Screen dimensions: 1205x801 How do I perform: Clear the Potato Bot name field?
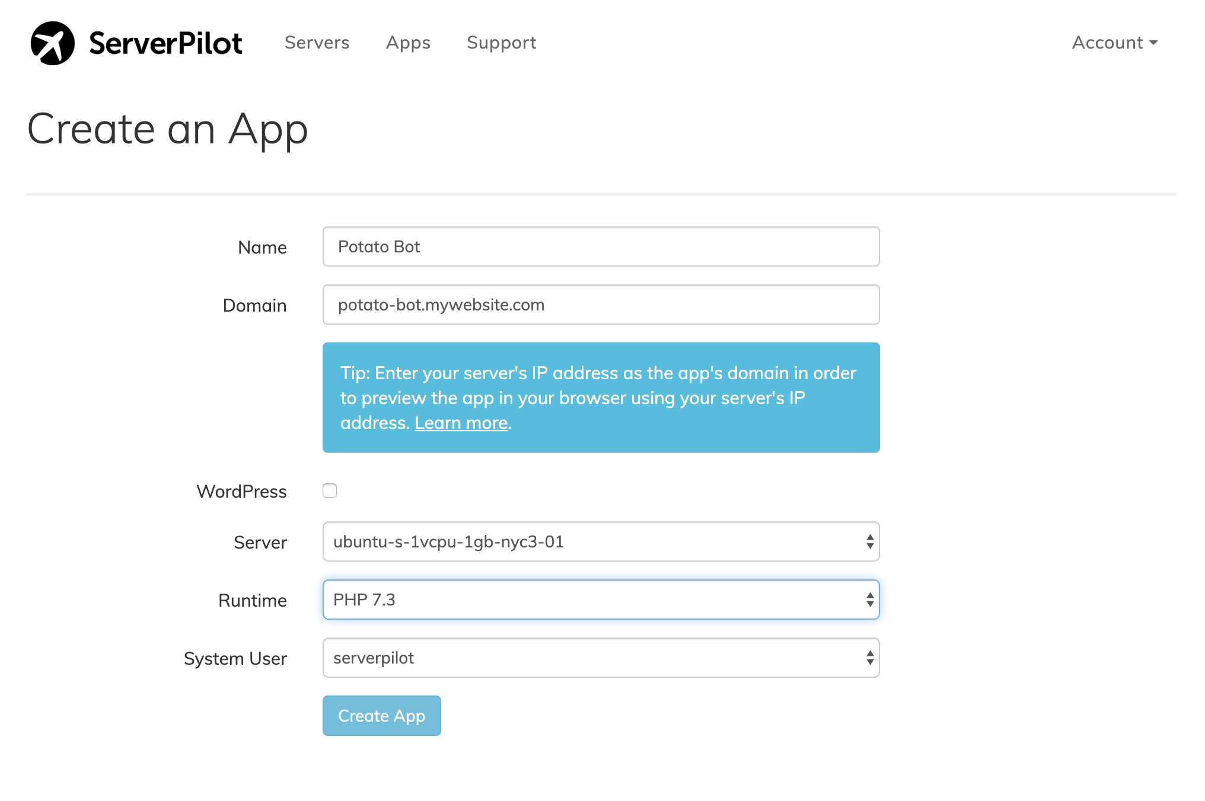600,246
